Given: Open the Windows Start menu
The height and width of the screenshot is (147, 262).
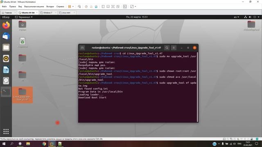Looking at the screenshot, I should click(4, 144).
